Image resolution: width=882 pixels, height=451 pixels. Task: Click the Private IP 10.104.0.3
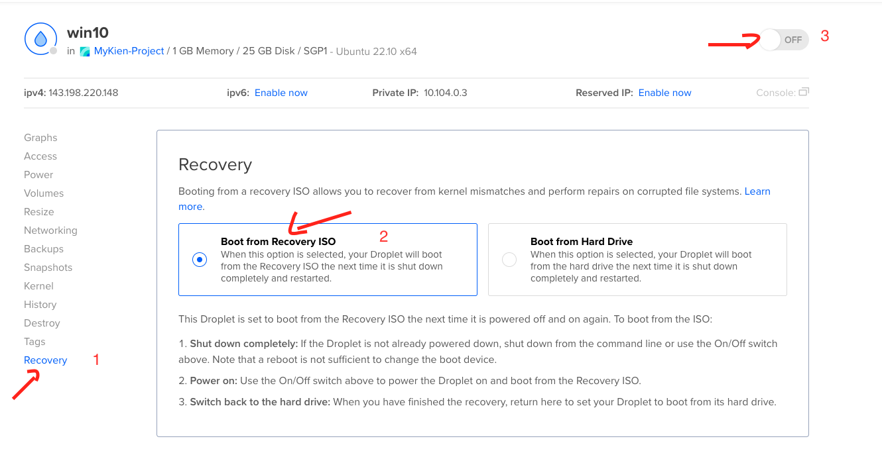(446, 93)
